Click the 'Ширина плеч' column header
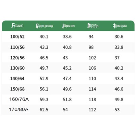 point(69,26)
